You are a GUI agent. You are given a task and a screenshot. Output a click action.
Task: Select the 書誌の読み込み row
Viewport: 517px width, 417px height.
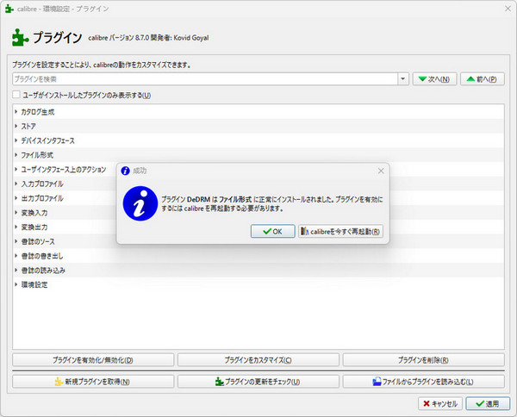258,271
